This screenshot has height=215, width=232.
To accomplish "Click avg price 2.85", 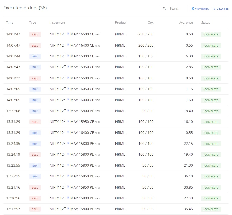I will (189, 67).
